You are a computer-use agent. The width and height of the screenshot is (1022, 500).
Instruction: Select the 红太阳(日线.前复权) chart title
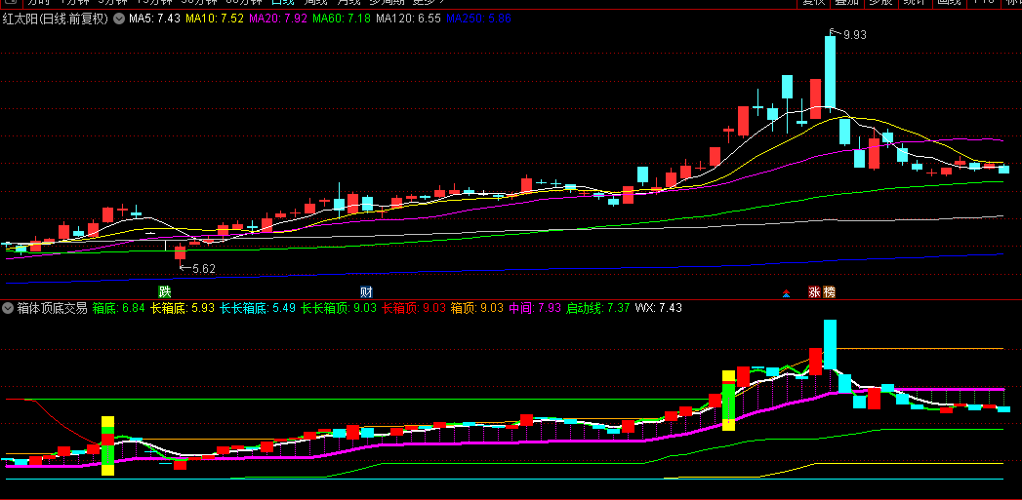[x=56, y=19]
